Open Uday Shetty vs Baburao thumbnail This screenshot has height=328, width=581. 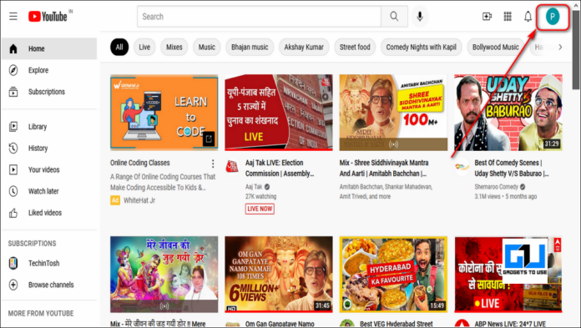[x=508, y=113]
